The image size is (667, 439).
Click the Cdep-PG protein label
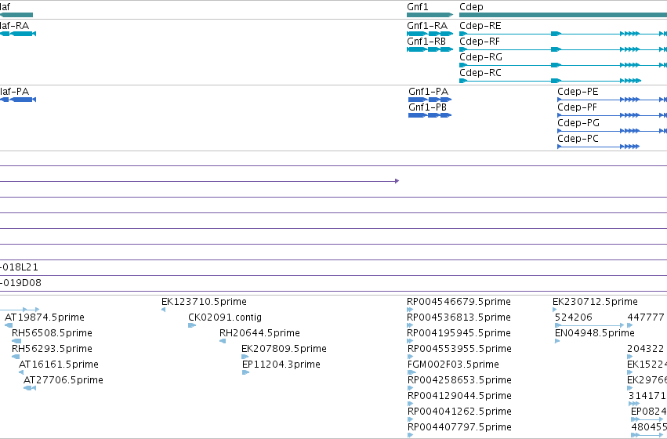(x=578, y=123)
